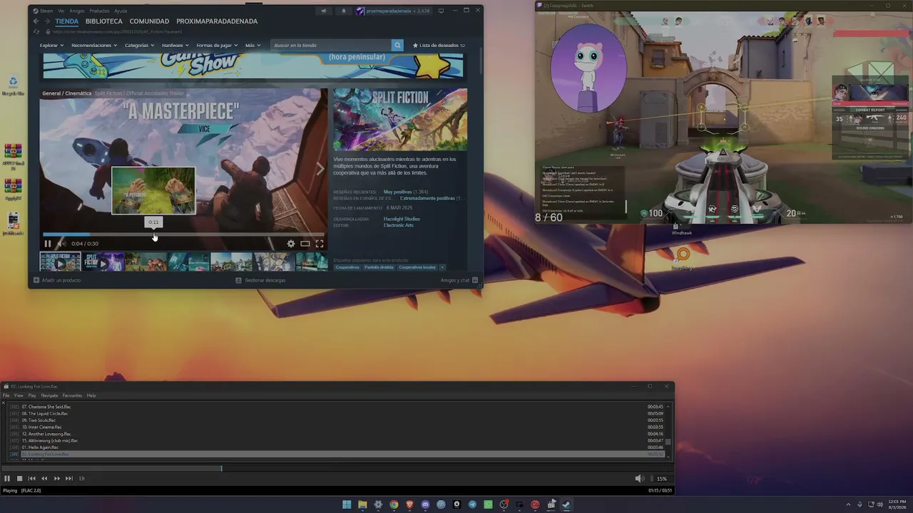
Task: Reload the Steam store page
Action: tap(37, 31)
